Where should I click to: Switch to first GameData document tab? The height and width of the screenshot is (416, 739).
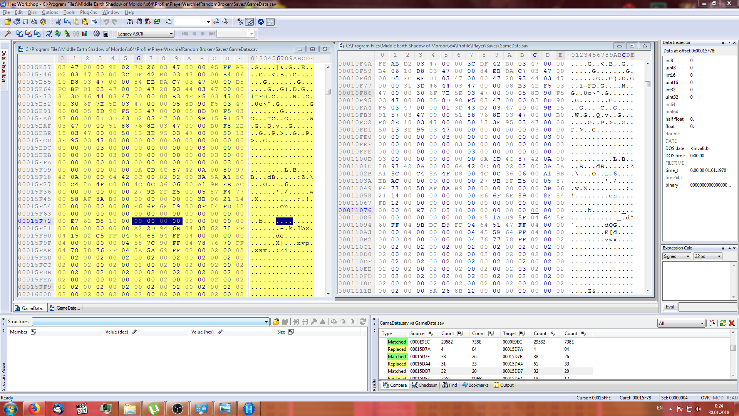pyautogui.click(x=30, y=308)
